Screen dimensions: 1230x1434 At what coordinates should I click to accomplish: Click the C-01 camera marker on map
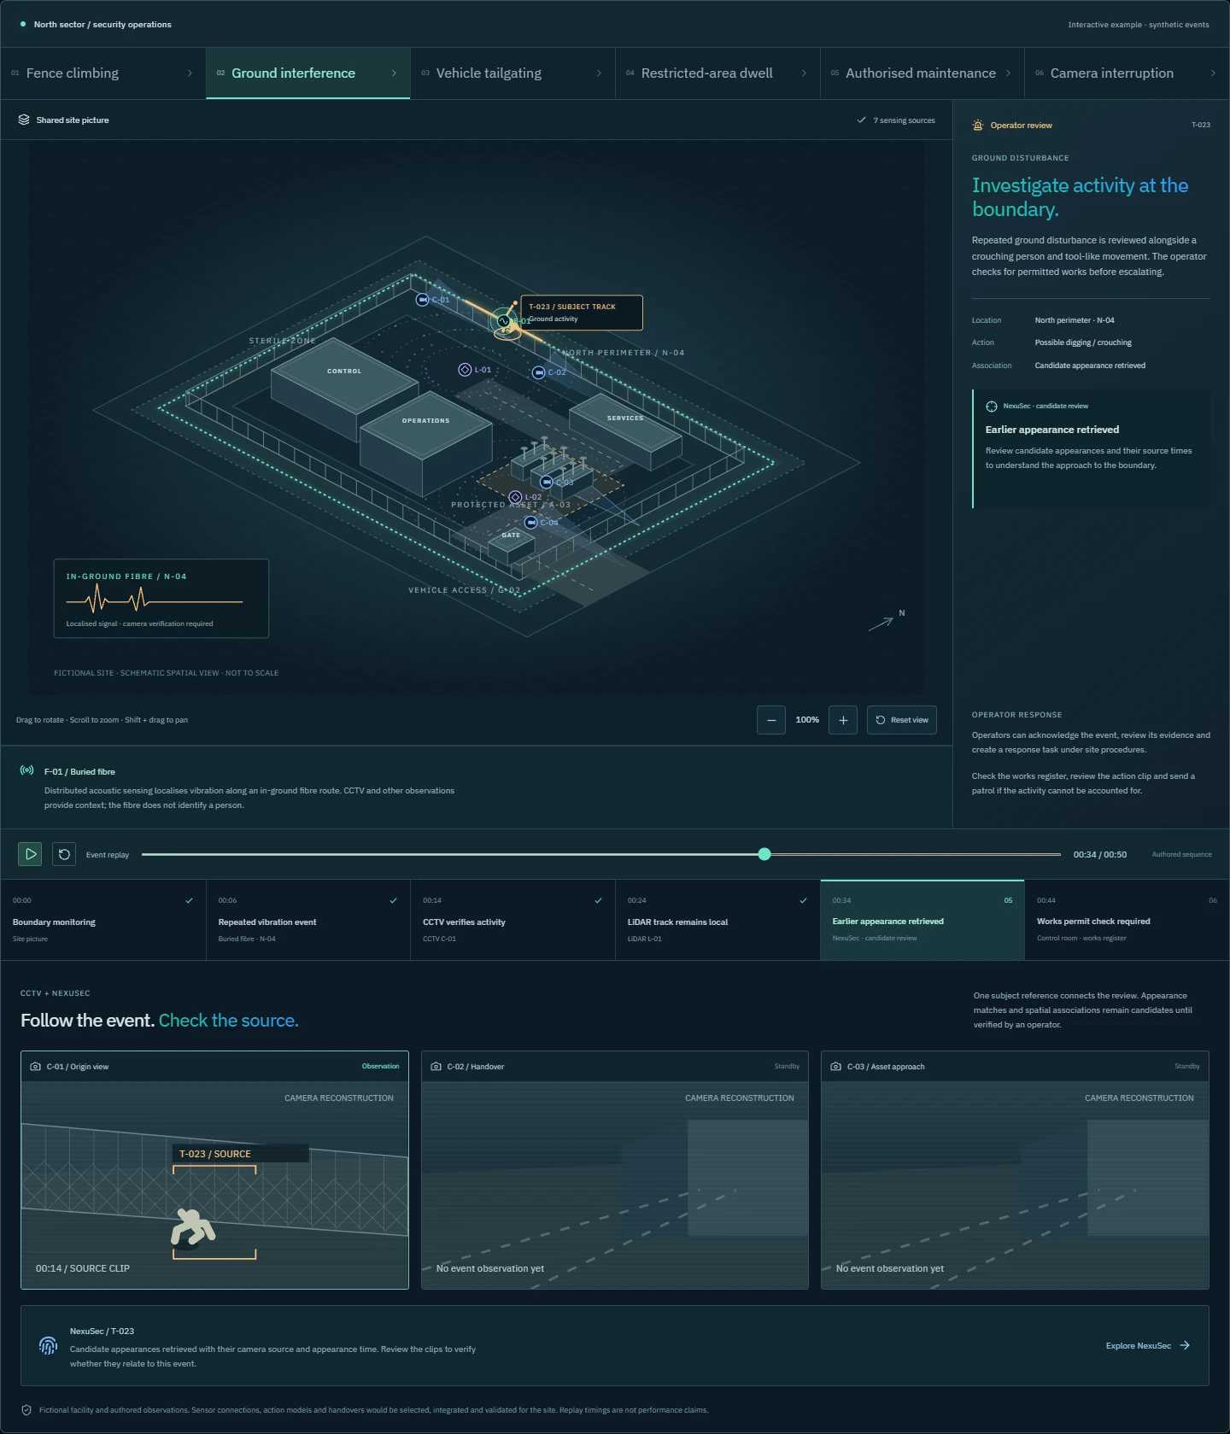pyautogui.click(x=422, y=300)
